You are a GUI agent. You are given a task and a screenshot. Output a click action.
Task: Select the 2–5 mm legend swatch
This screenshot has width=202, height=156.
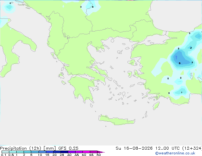click(27, 152)
